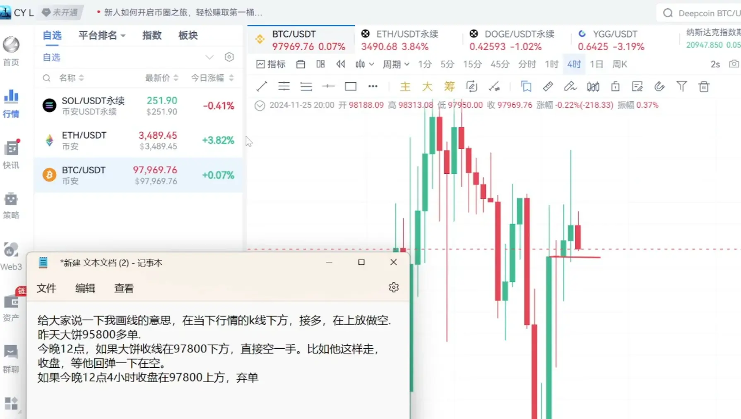Image resolution: width=741 pixels, height=419 pixels.
Task: Switch to the 自选 tab
Action: click(52, 36)
